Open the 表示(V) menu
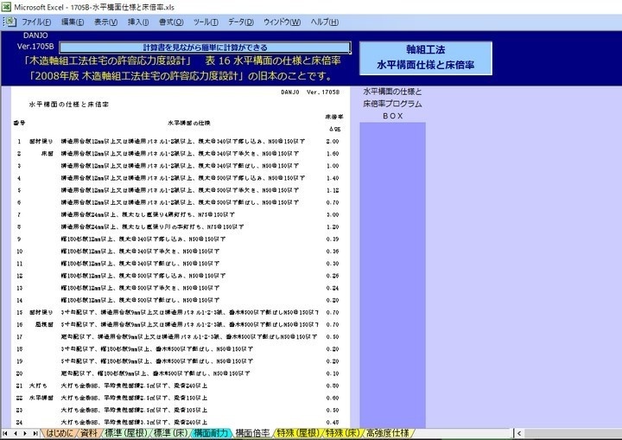Screen dimensions: 622x440 105,22
